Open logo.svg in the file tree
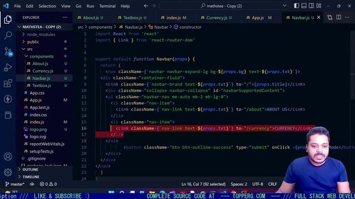 38,137
